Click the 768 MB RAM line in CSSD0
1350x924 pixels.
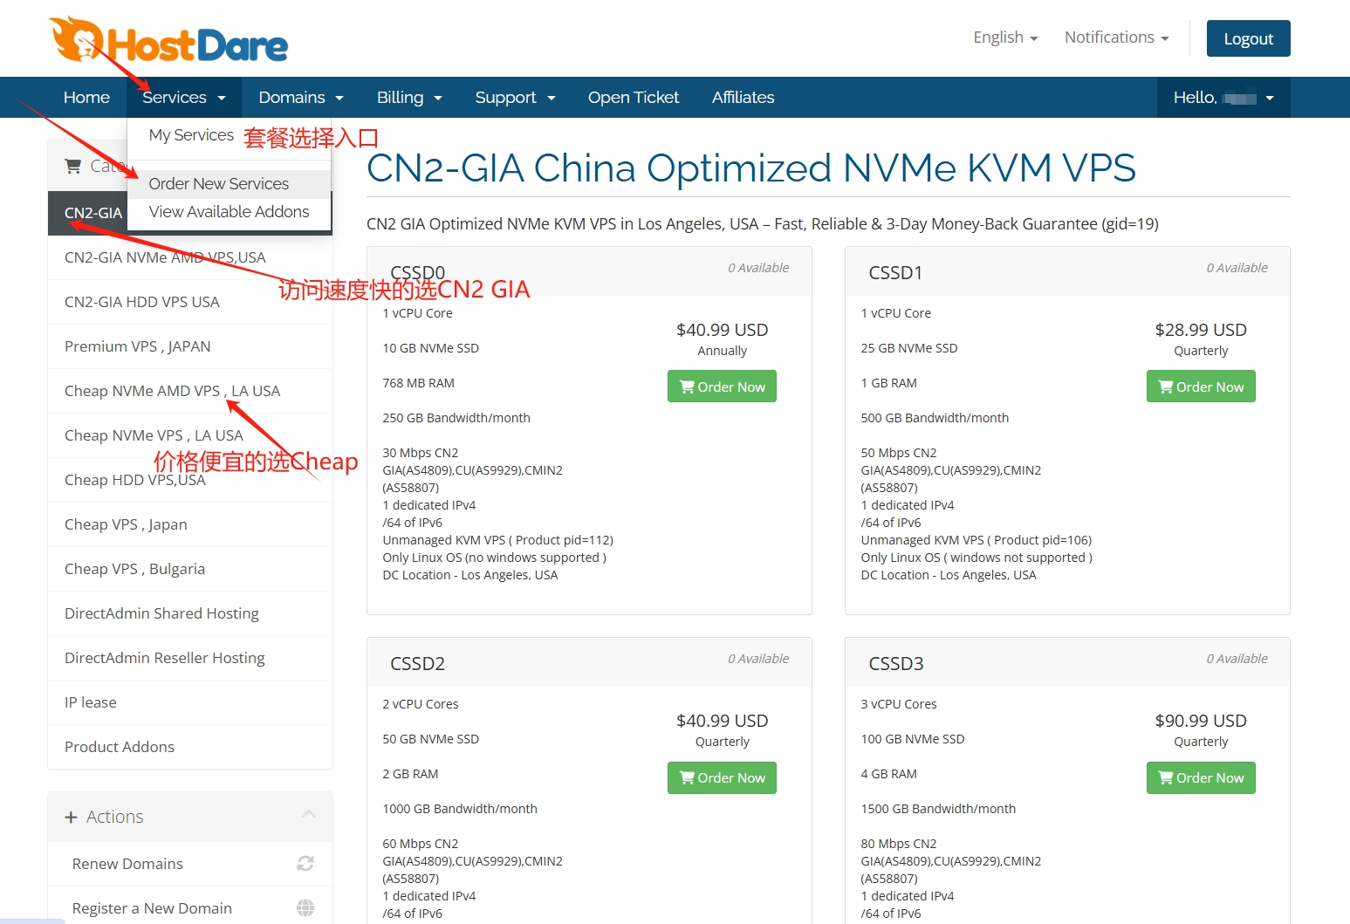(x=418, y=383)
